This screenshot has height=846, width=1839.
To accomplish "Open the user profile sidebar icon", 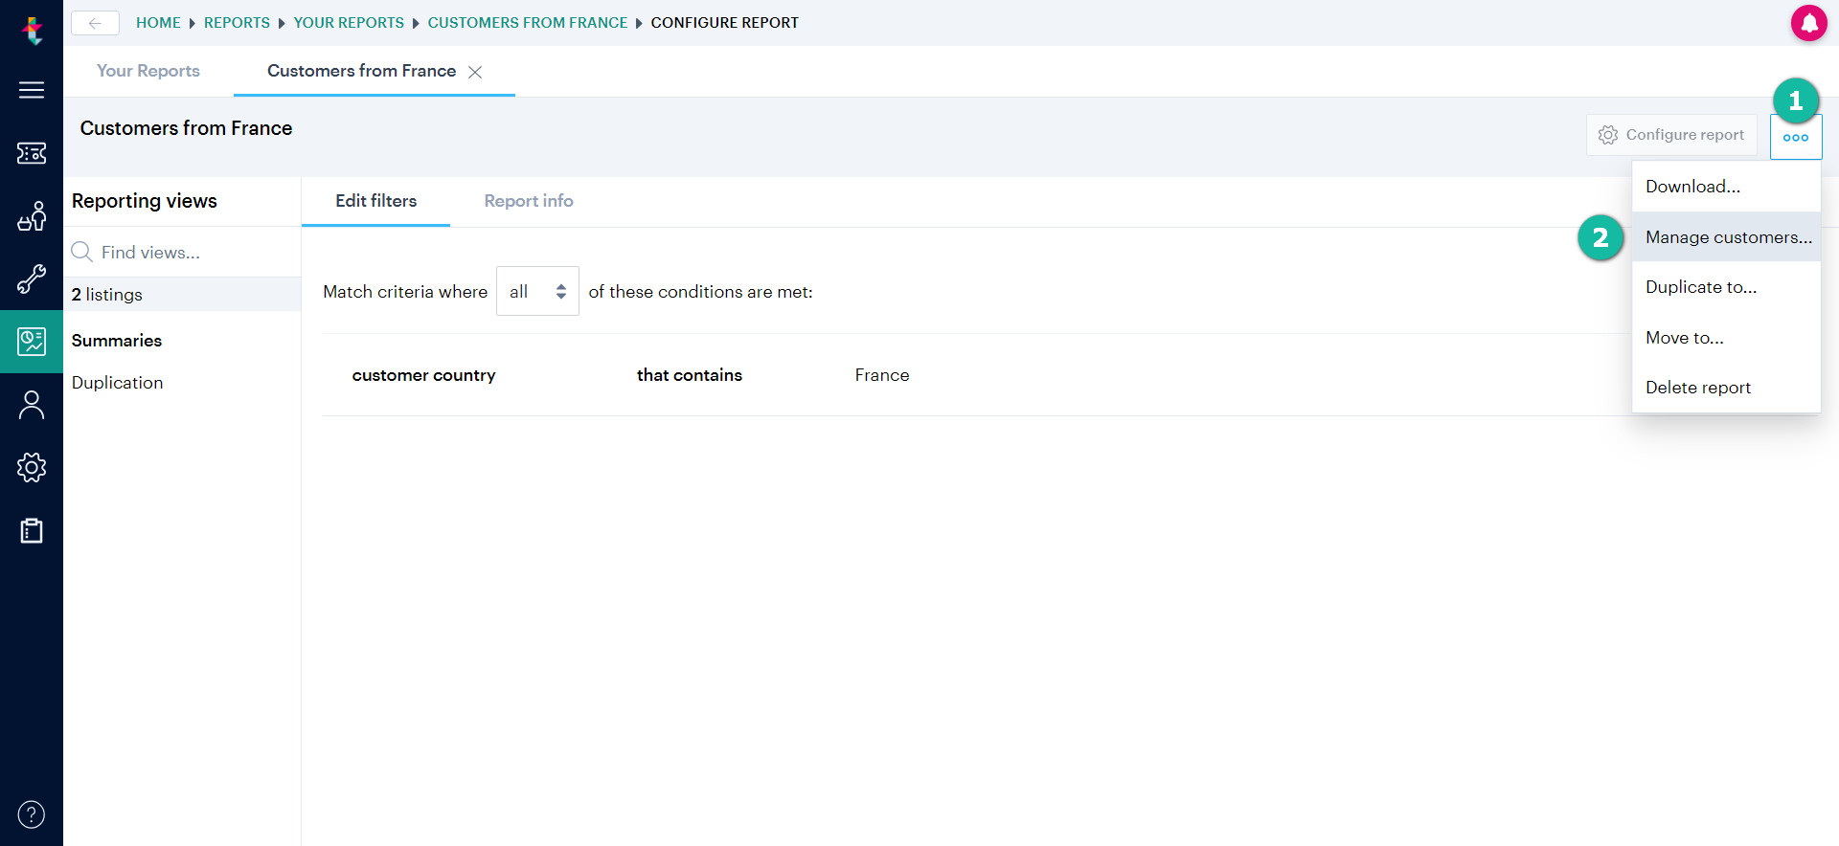I will tap(32, 405).
